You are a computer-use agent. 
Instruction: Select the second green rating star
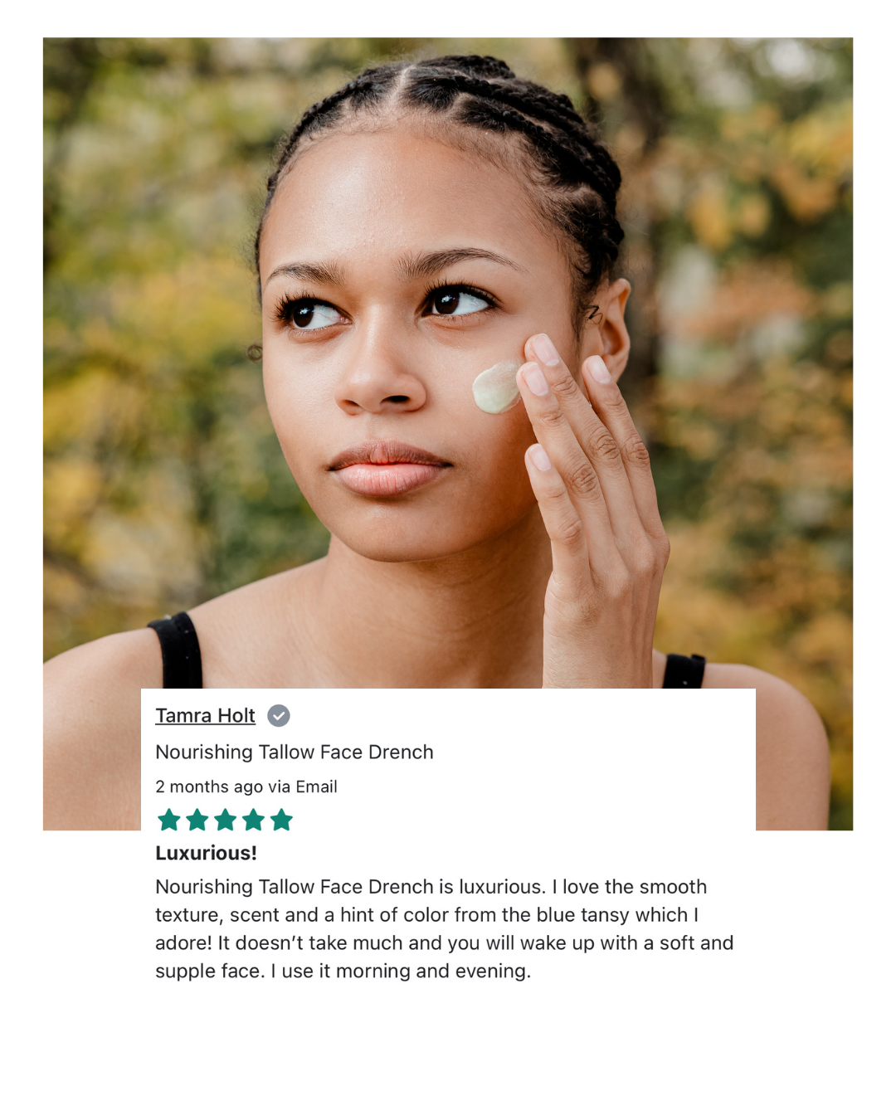click(x=197, y=820)
